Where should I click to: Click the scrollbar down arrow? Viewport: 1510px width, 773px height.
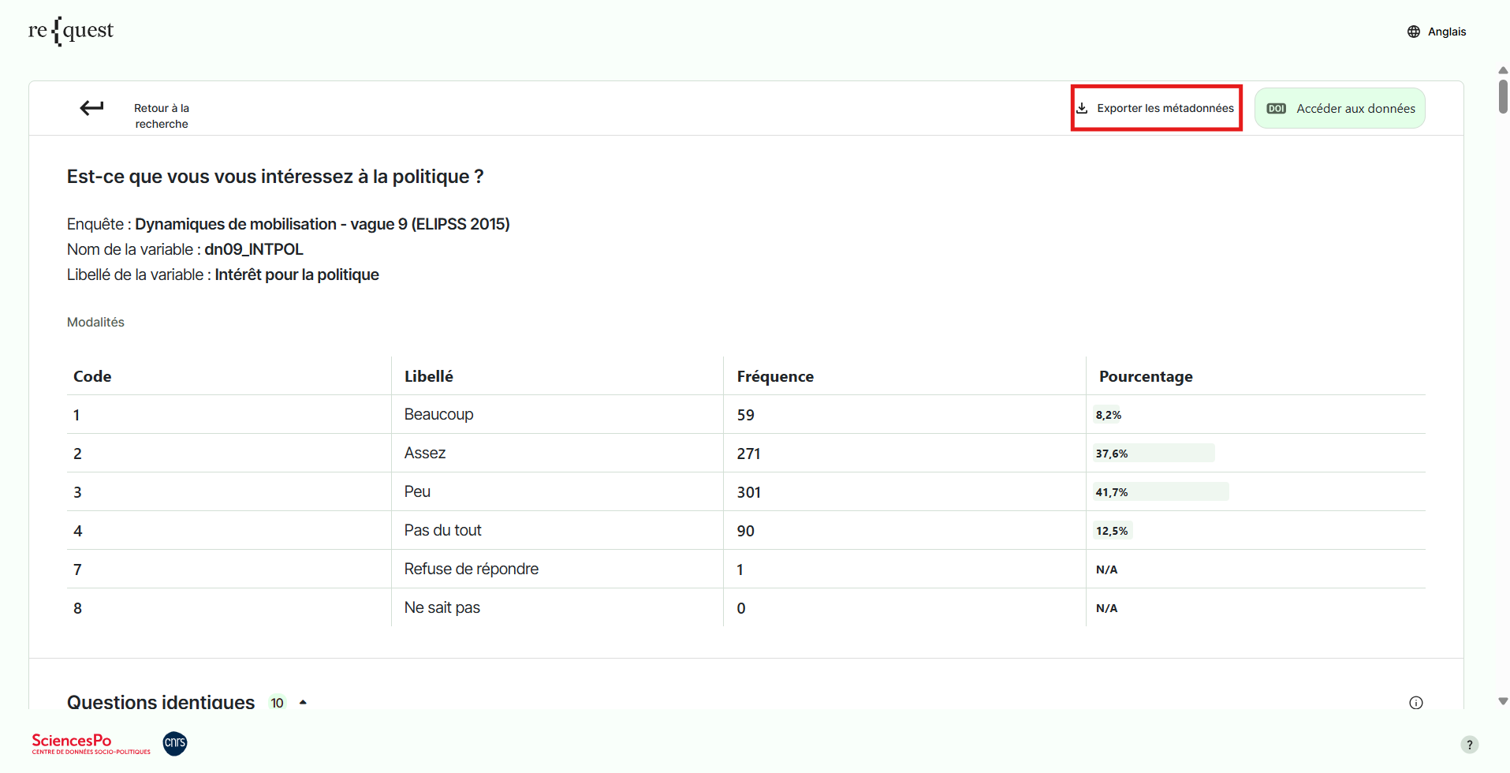(x=1503, y=701)
